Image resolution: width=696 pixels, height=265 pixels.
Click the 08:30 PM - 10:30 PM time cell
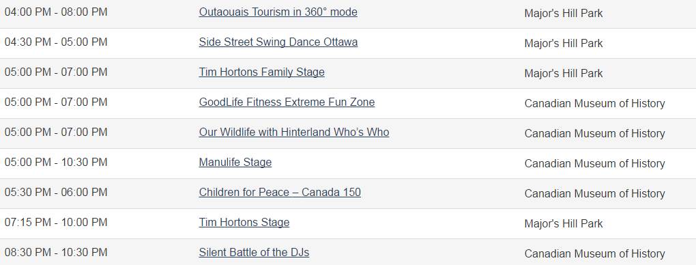[x=56, y=253]
